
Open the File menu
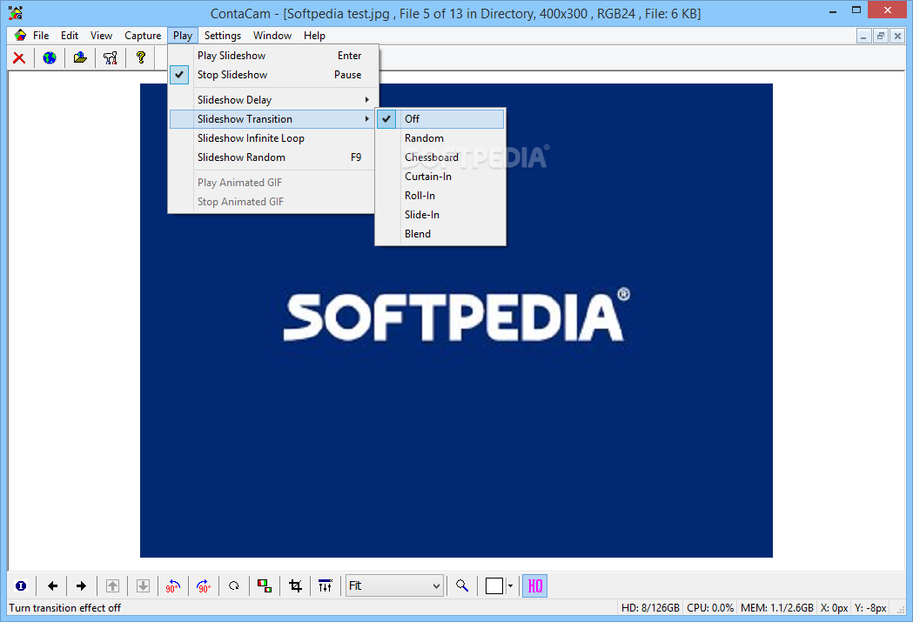41,36
